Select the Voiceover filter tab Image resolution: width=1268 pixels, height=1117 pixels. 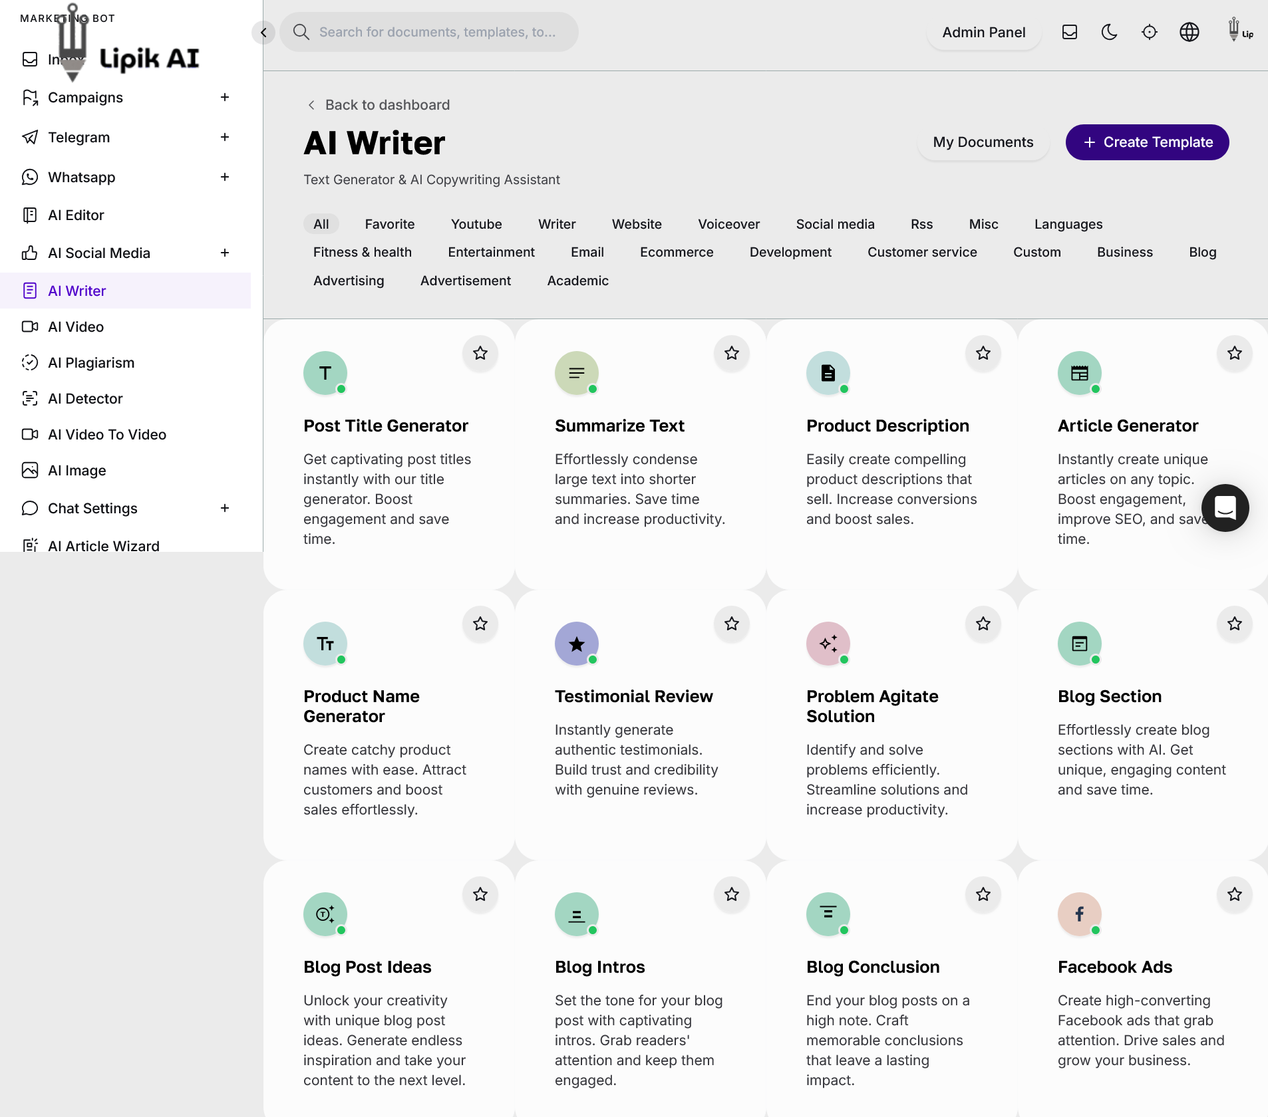pyautogui.click(x=728, y=224)
